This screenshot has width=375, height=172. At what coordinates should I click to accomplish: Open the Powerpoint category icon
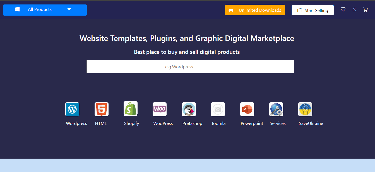coord(247,109)
